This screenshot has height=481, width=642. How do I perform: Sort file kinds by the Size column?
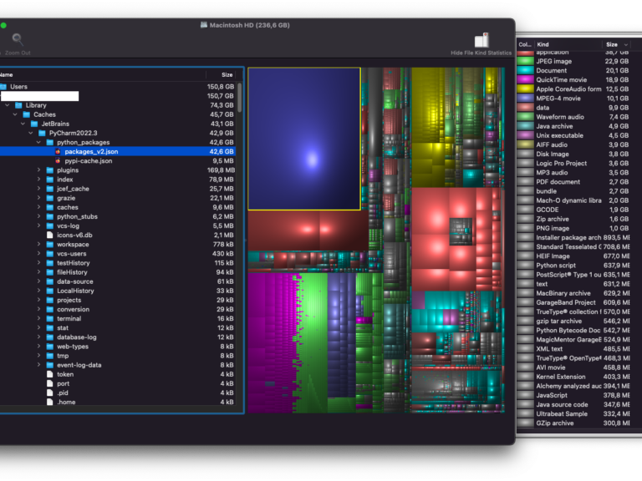(614, 44)
